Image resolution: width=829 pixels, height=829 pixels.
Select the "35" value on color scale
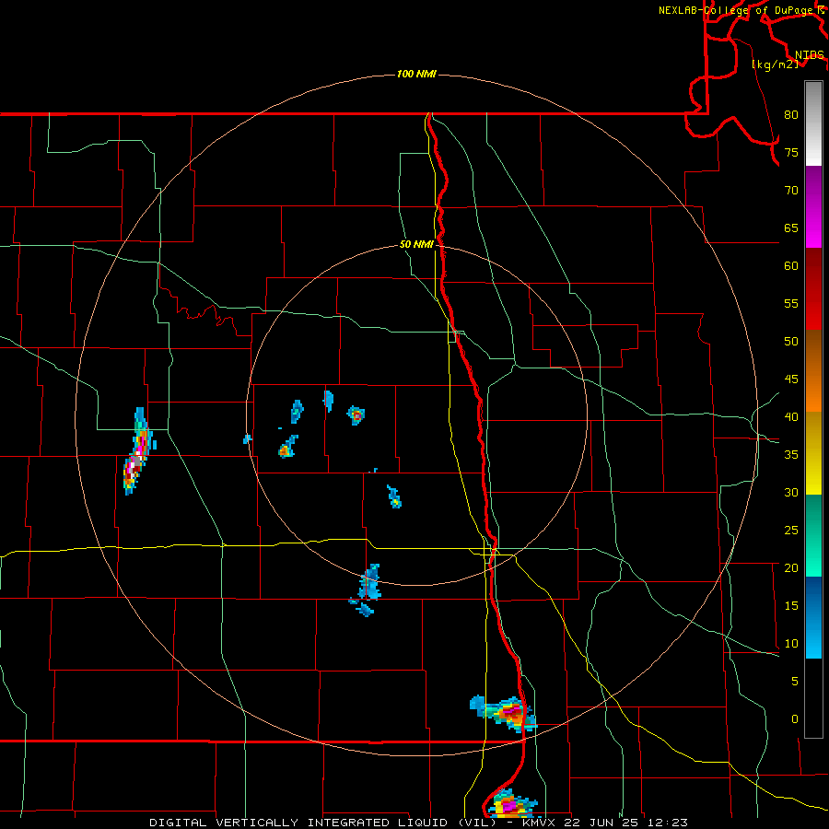tap(791, 455)
